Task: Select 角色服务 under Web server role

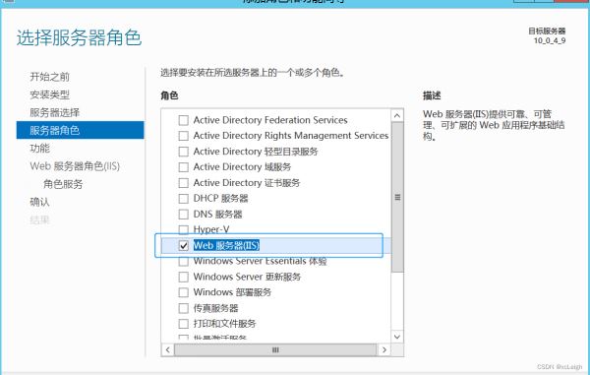Action: click(x=63, y=184)
